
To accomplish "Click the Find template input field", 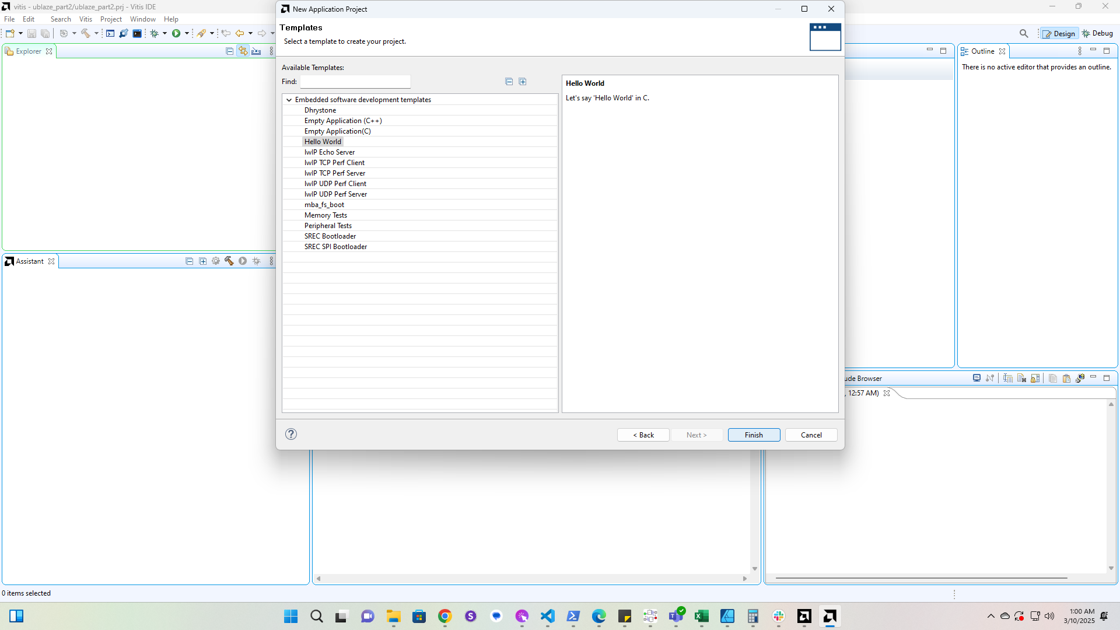I will click(x=355, y=82).
